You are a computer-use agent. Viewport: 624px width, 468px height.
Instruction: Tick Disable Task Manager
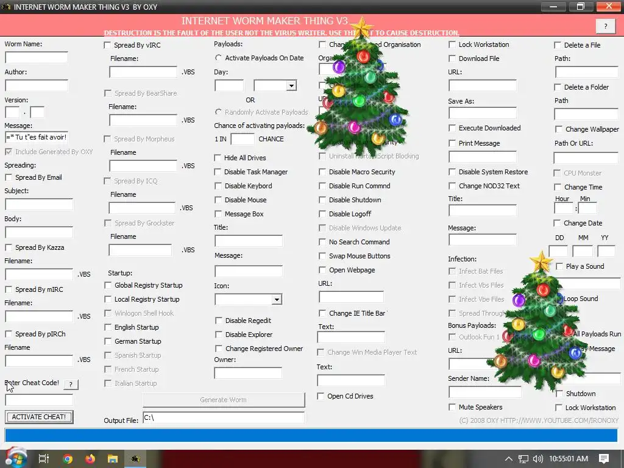coord(218,172)
